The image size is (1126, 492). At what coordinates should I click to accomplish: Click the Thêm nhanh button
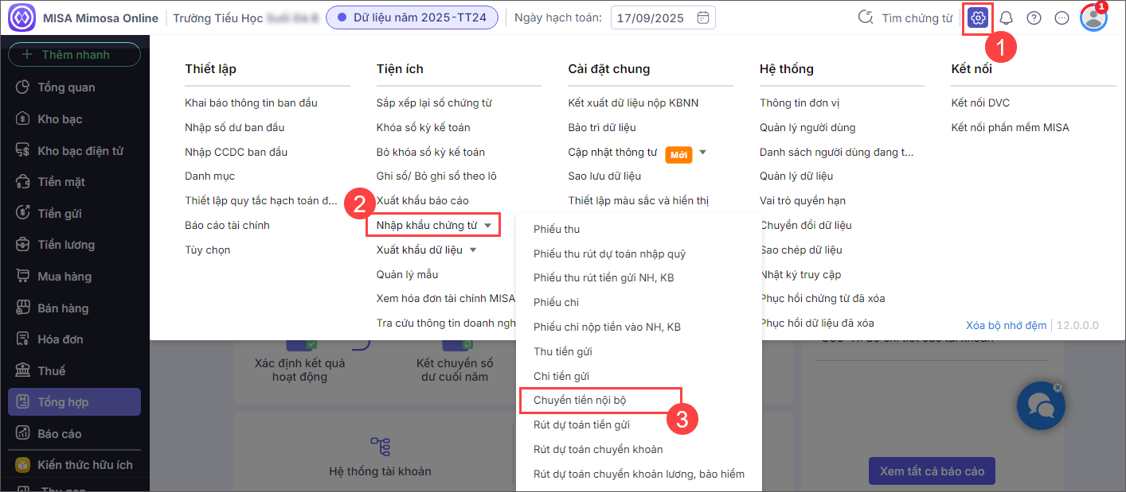(74, 55)
